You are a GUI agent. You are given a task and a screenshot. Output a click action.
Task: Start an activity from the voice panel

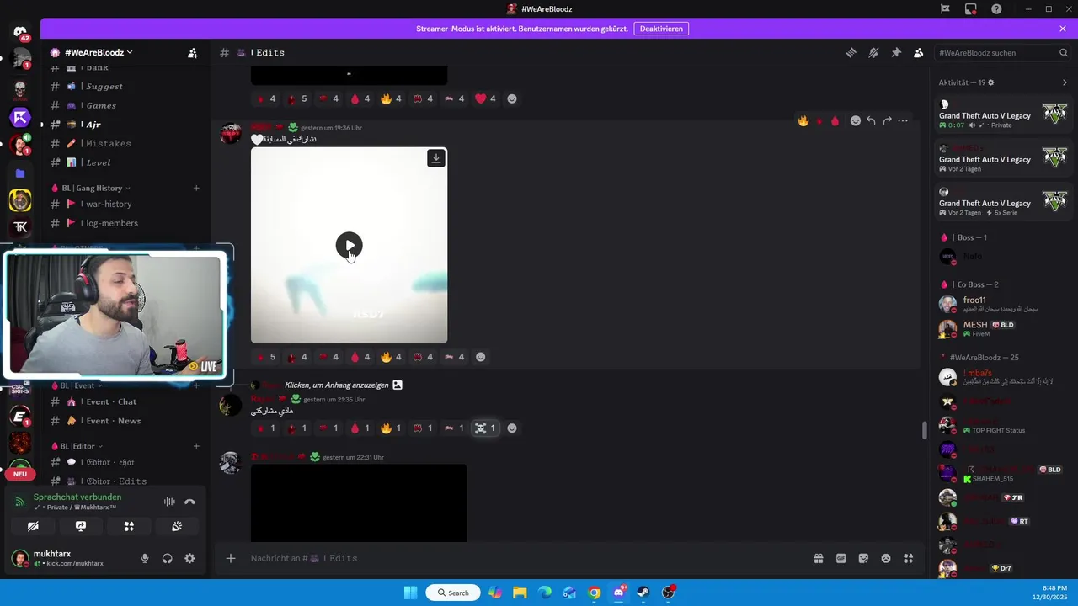pos(129,526)
